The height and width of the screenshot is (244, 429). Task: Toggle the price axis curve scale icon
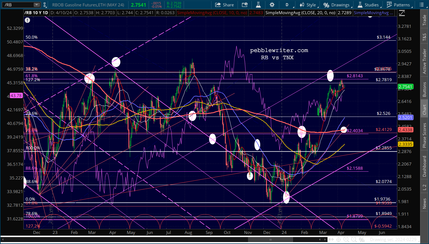[402, 13]
